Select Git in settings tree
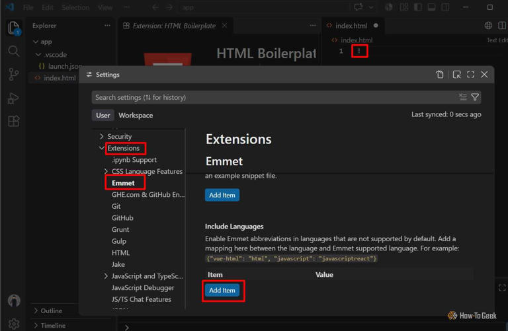The width and height of the screenshot is (508, 331). [116, 206]
